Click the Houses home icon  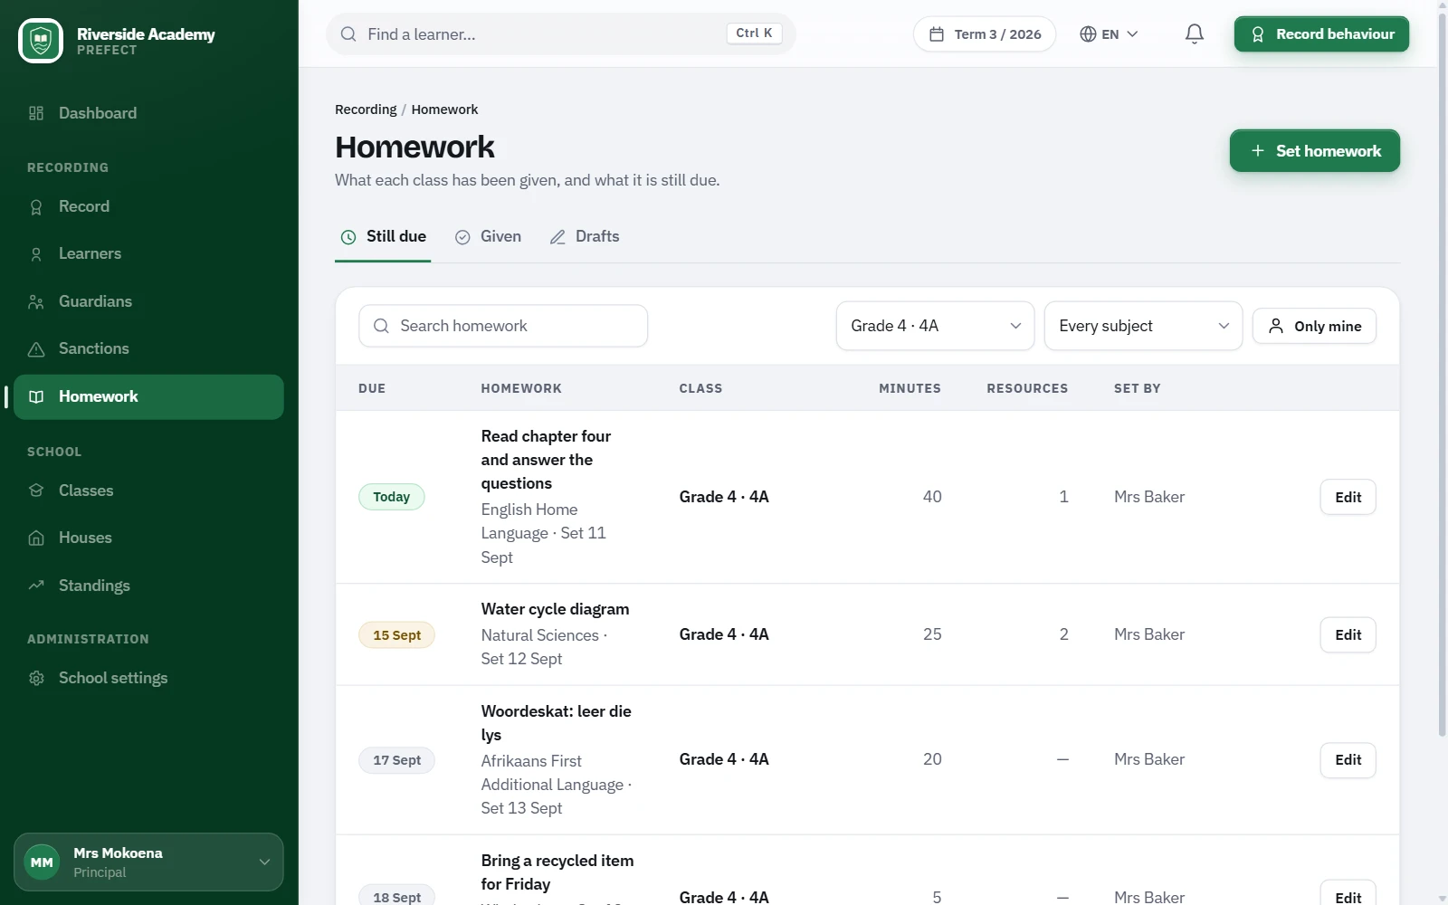[x=36, y=538]
